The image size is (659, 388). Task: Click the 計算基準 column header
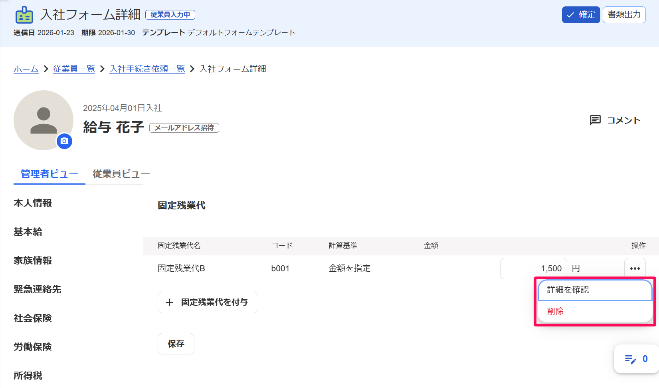[x=343, y=246]
